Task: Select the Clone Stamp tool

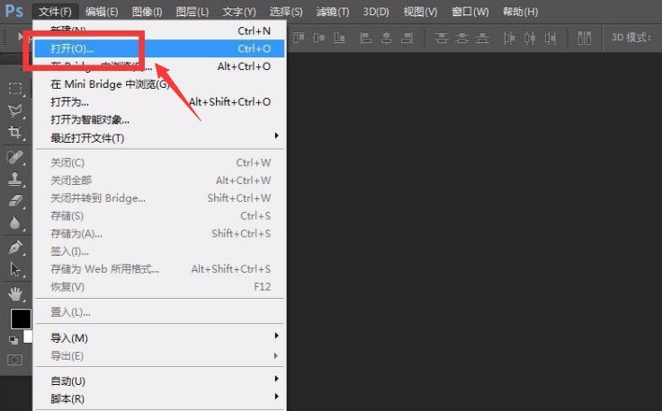Action: coord(15,179)
